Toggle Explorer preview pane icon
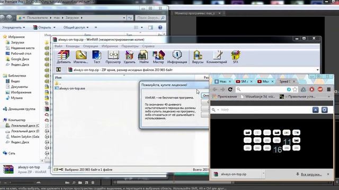 coord(150,27)
